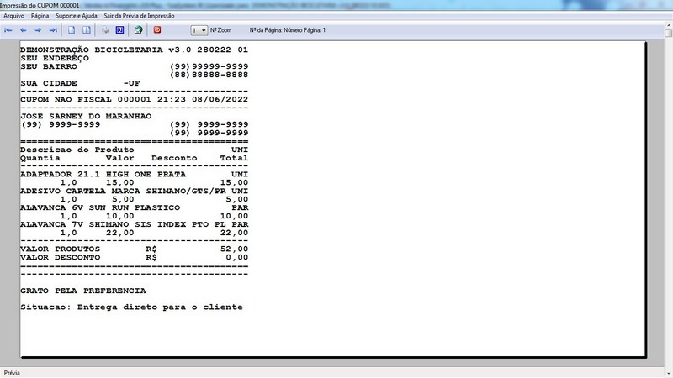Go to first page with leftmost arrow icon
Viewport: 673px width, 378px height.
click(8, 30)
